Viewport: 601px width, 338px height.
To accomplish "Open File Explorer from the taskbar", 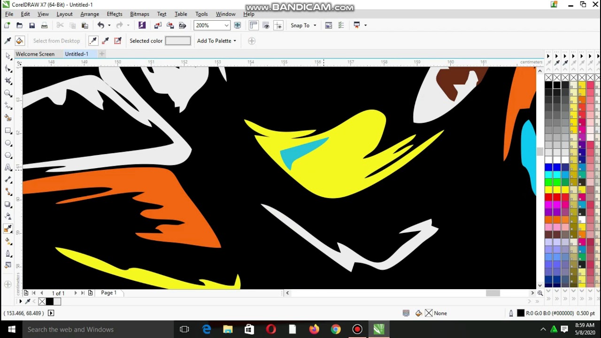I will click(x=228, y=330).
